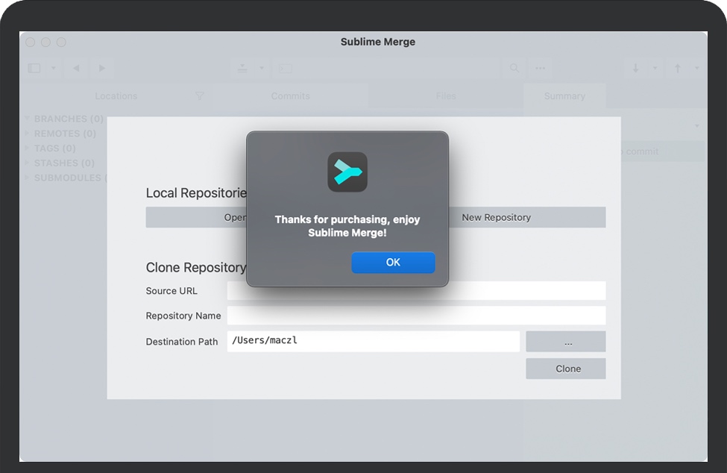Image resolution: width=727 pixels, height=473 pixels.
Task: Click the filter icon beside Locations
Action: pos(199,96)
